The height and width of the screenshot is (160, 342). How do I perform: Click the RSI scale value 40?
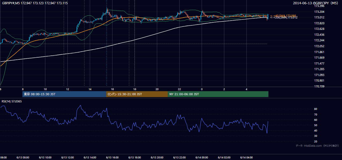(x=316, y=130)
